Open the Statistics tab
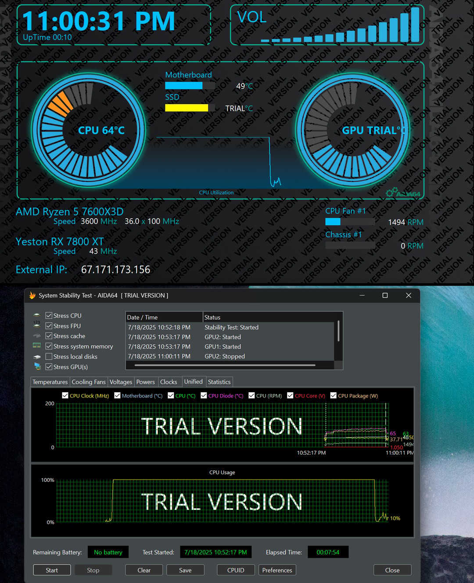 tap(219, 382)
